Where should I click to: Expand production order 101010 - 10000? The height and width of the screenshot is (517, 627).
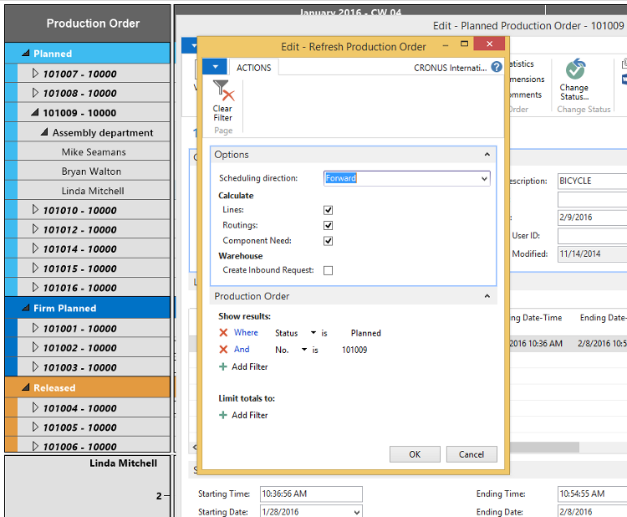(x=35, y=210)
